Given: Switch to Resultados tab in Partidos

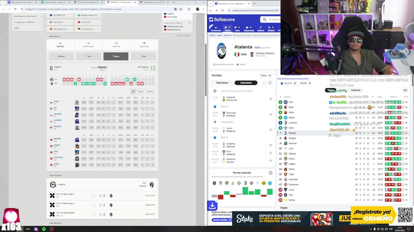Looking at the screenshot, I should tap(222, 83).
